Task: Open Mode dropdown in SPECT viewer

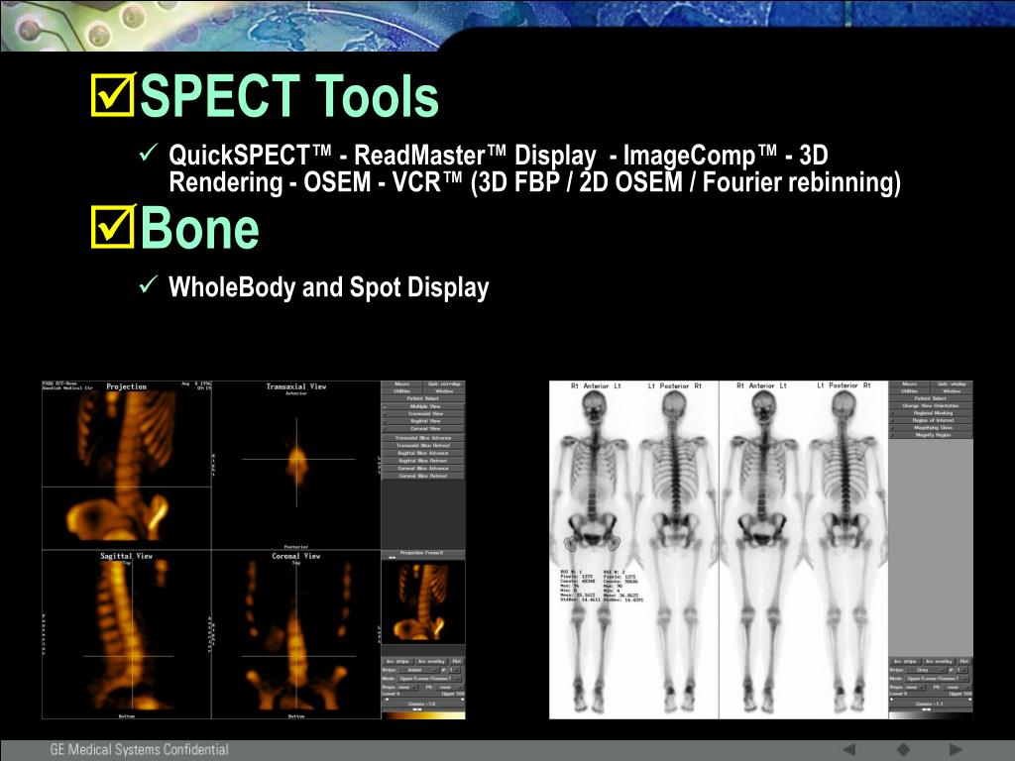Action: 429,678
